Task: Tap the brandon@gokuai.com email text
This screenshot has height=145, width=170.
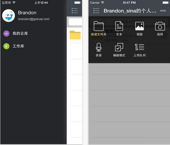Action: click(34, 19)
